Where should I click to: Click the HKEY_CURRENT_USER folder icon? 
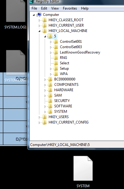45,25
